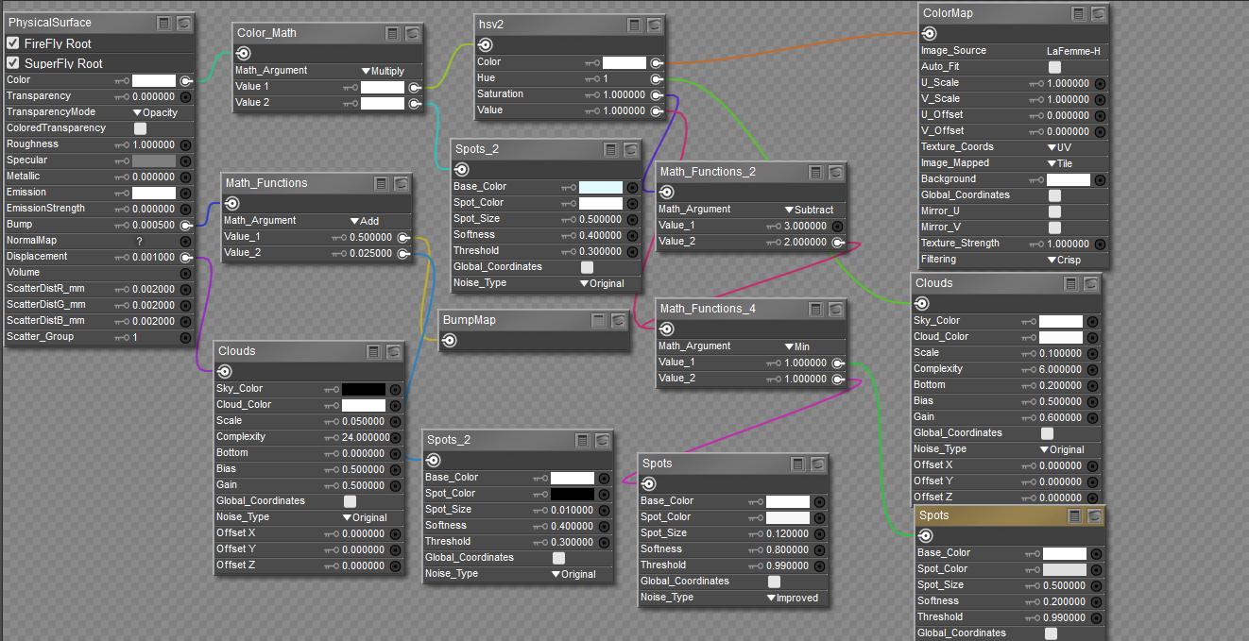Image resolution: width=1249 pixels, height=641 pixels.
Task: Click the Displacement input plug on PhysicalSurface
Action: [x=186, y=257]
